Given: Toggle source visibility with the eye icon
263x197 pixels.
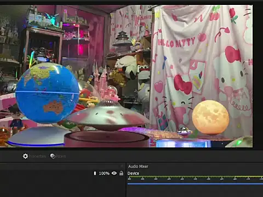Looking at the screenshot, I should point(114,173).
